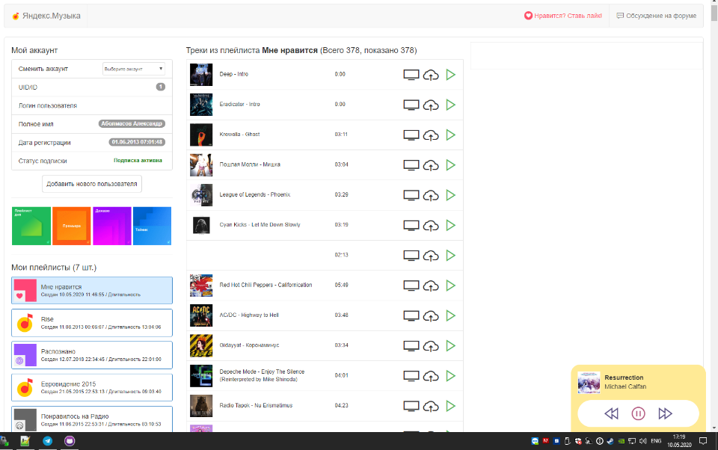Click cloud icon for Depeche Mode track

pyautogui.click(x=431, y=376)
